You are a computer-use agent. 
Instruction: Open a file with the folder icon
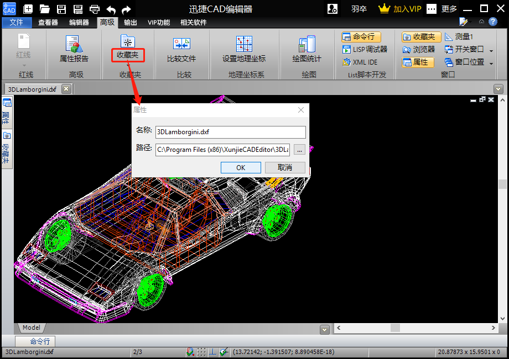coord(44,9)
